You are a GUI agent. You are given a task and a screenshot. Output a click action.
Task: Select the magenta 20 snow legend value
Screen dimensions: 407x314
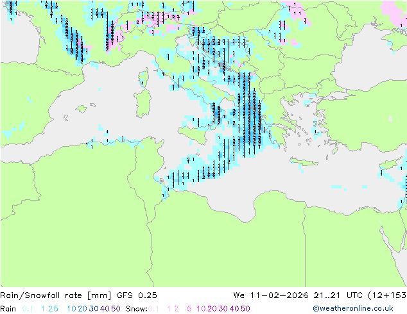coord(212,309)
